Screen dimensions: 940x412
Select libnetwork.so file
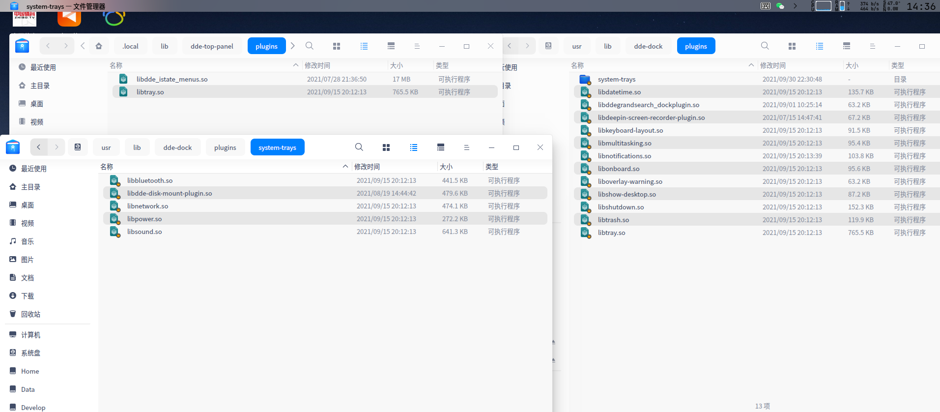[x=325, y=206]
